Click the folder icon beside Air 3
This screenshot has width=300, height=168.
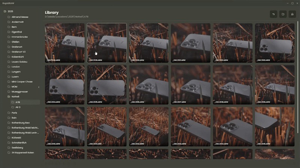[x=13, y=107]
